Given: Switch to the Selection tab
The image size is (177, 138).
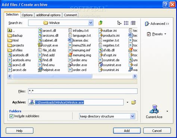Looking at the screenshot, I should coord(12,15).
